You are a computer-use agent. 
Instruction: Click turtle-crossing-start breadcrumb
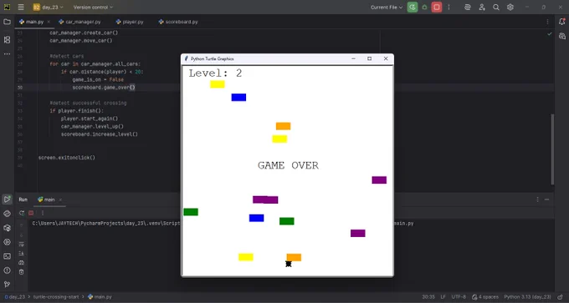[x=56, y=297]
